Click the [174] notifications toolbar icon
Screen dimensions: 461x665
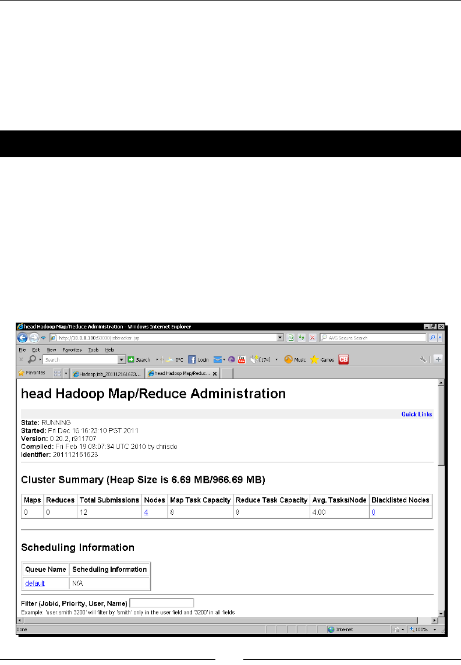pyautogui.click(x=260, y=360)
